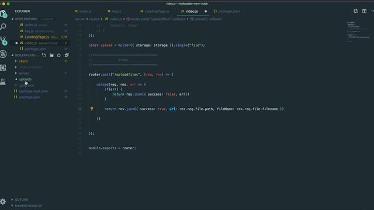Open the Debug view in the activity bar
The width and height of the screenshot is (374, 210).
click(3, 54)
